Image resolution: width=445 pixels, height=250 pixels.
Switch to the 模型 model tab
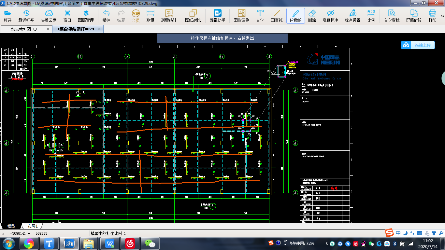[11, 226]
